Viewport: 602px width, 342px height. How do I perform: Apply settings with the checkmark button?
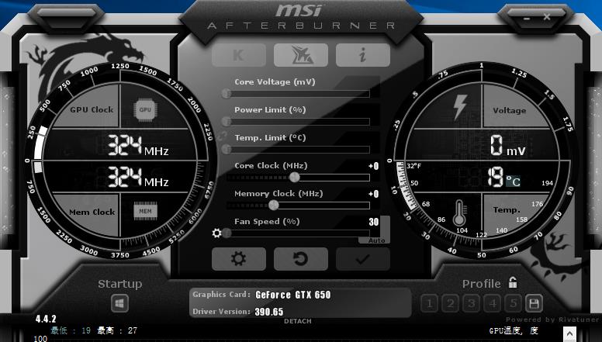[x=362, y=259]
